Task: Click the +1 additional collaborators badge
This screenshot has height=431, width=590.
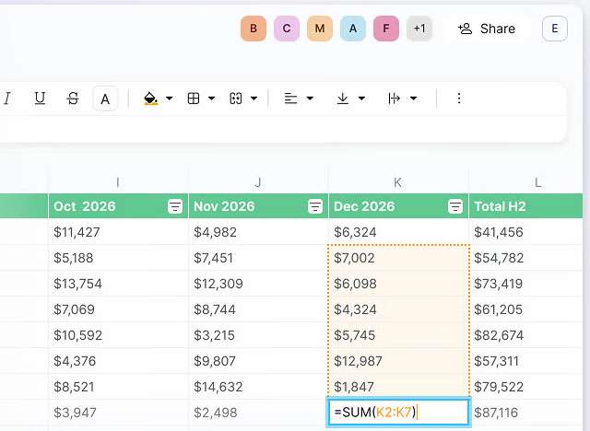Action: (x=419, y=29)
